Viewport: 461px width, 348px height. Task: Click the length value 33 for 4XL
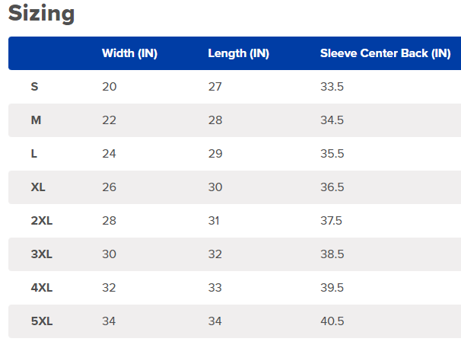[215, 288]
